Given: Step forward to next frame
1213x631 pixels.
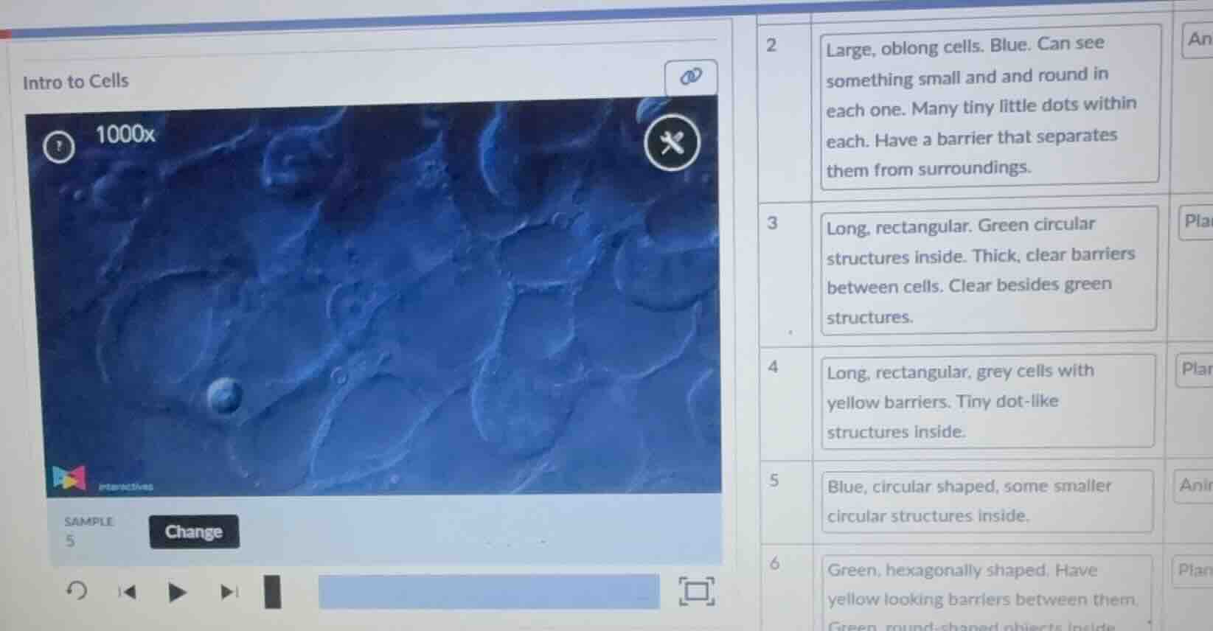Looking at the screenshot, I should (x=229, y=592).
